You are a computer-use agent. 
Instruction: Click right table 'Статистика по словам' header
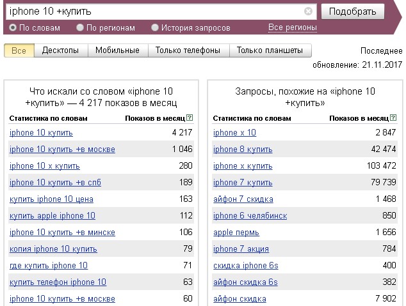252,118
